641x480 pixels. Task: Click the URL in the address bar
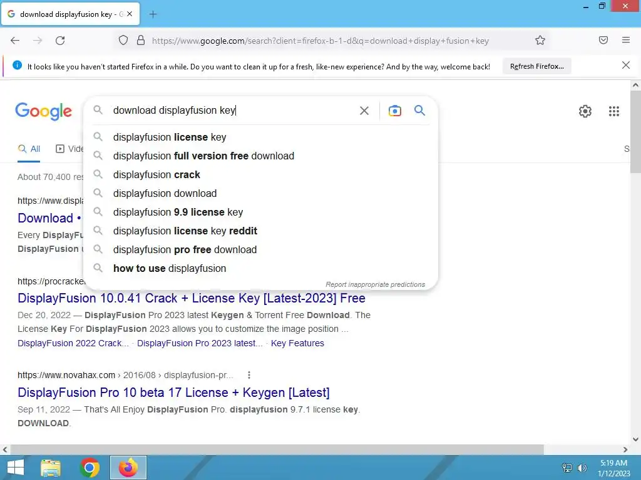320,41
